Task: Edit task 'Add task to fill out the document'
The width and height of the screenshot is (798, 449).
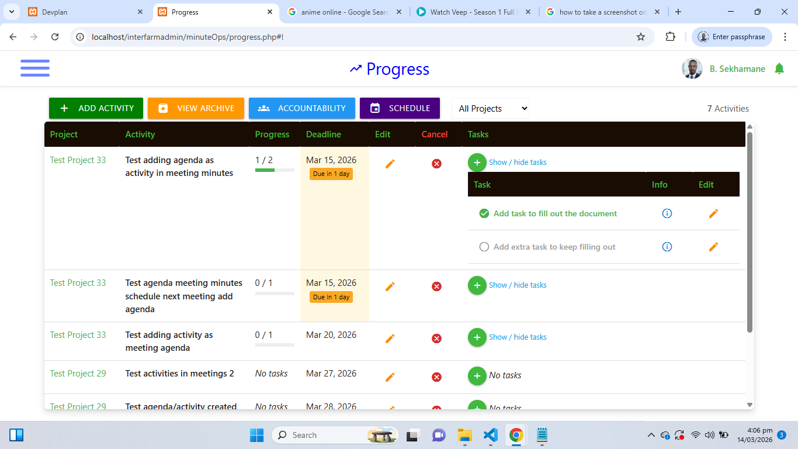Action: 713,213
